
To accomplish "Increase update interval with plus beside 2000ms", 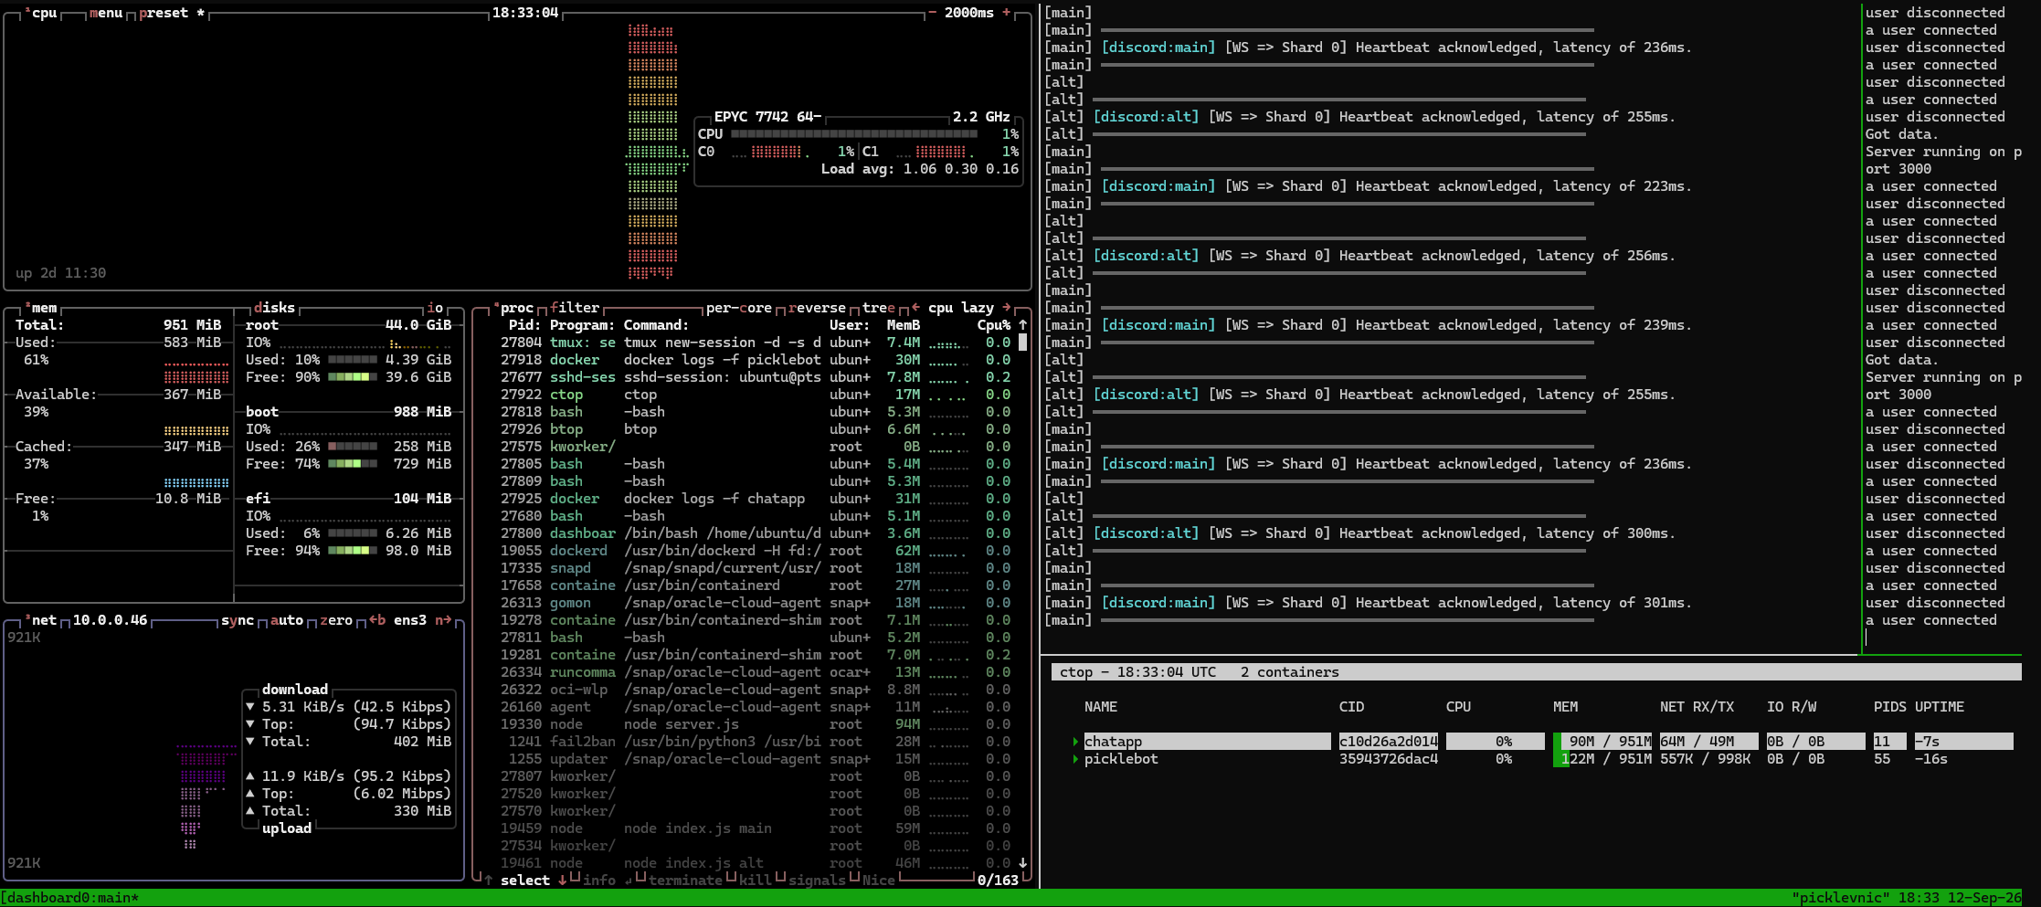I will [x=1006, y=13].
